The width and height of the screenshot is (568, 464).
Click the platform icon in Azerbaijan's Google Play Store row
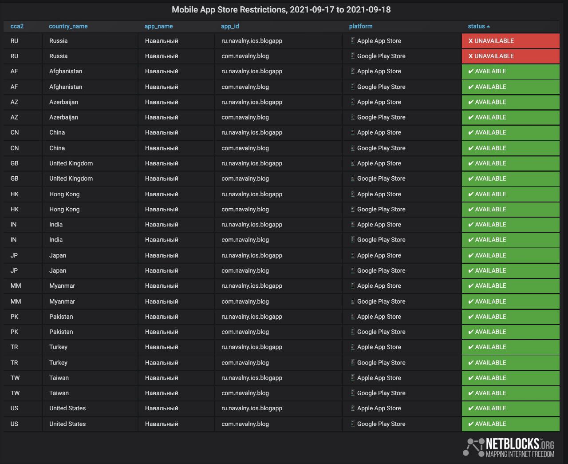353,117
